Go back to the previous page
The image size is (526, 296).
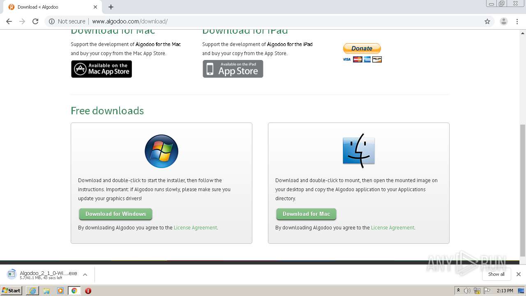(x=9, y=21)
